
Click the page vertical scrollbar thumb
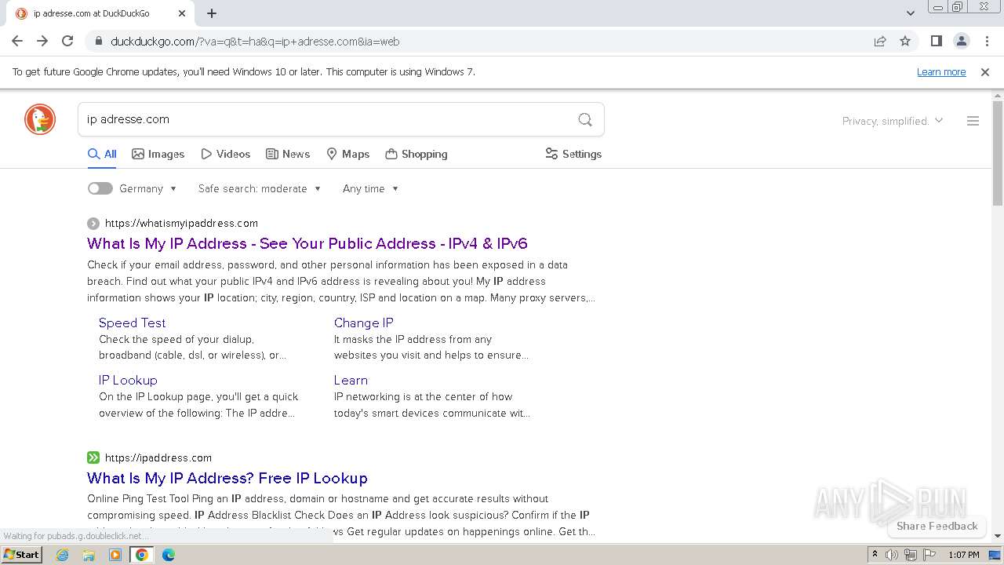coord(998,153)
